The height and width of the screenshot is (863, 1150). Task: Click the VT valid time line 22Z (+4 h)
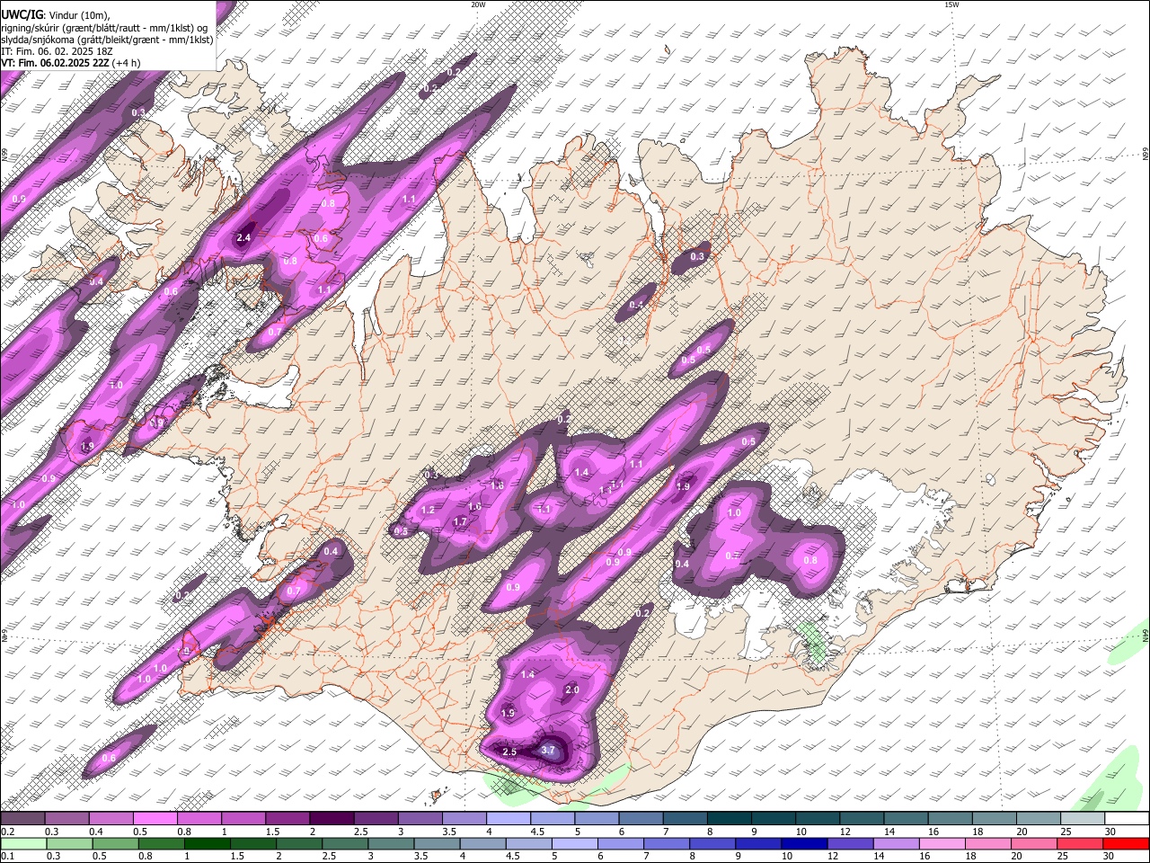pyautogui.click(x=70, y=63)
